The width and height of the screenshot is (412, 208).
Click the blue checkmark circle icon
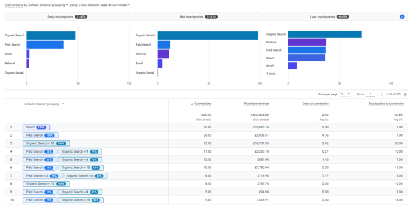pos(402,17)
